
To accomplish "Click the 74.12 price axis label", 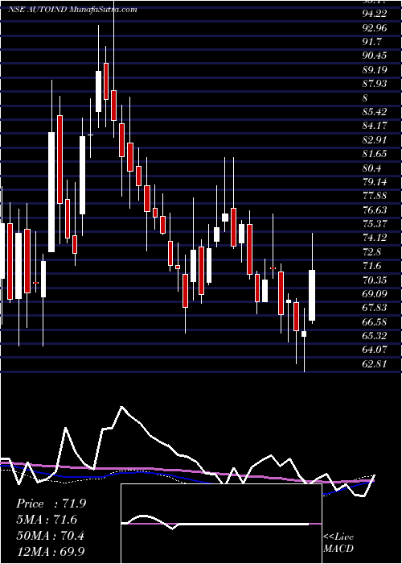I will point(375,238).
